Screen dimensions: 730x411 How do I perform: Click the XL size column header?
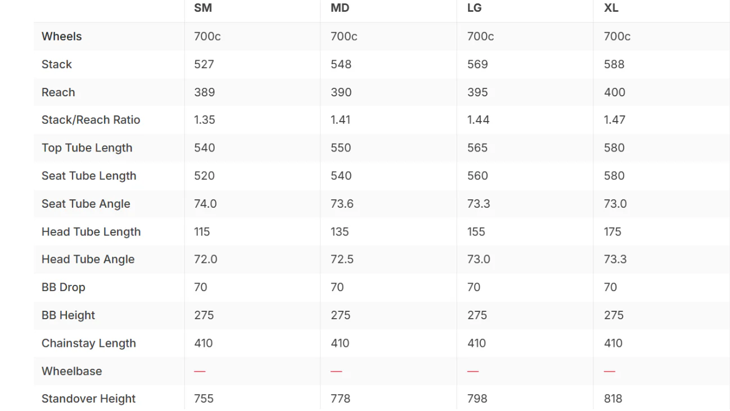(x=611, y=8)
